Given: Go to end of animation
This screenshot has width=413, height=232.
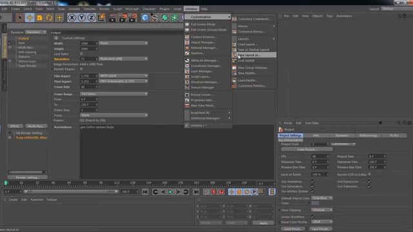Looking at the screenshot, I should pyautogui.click(x=196, y=192).
